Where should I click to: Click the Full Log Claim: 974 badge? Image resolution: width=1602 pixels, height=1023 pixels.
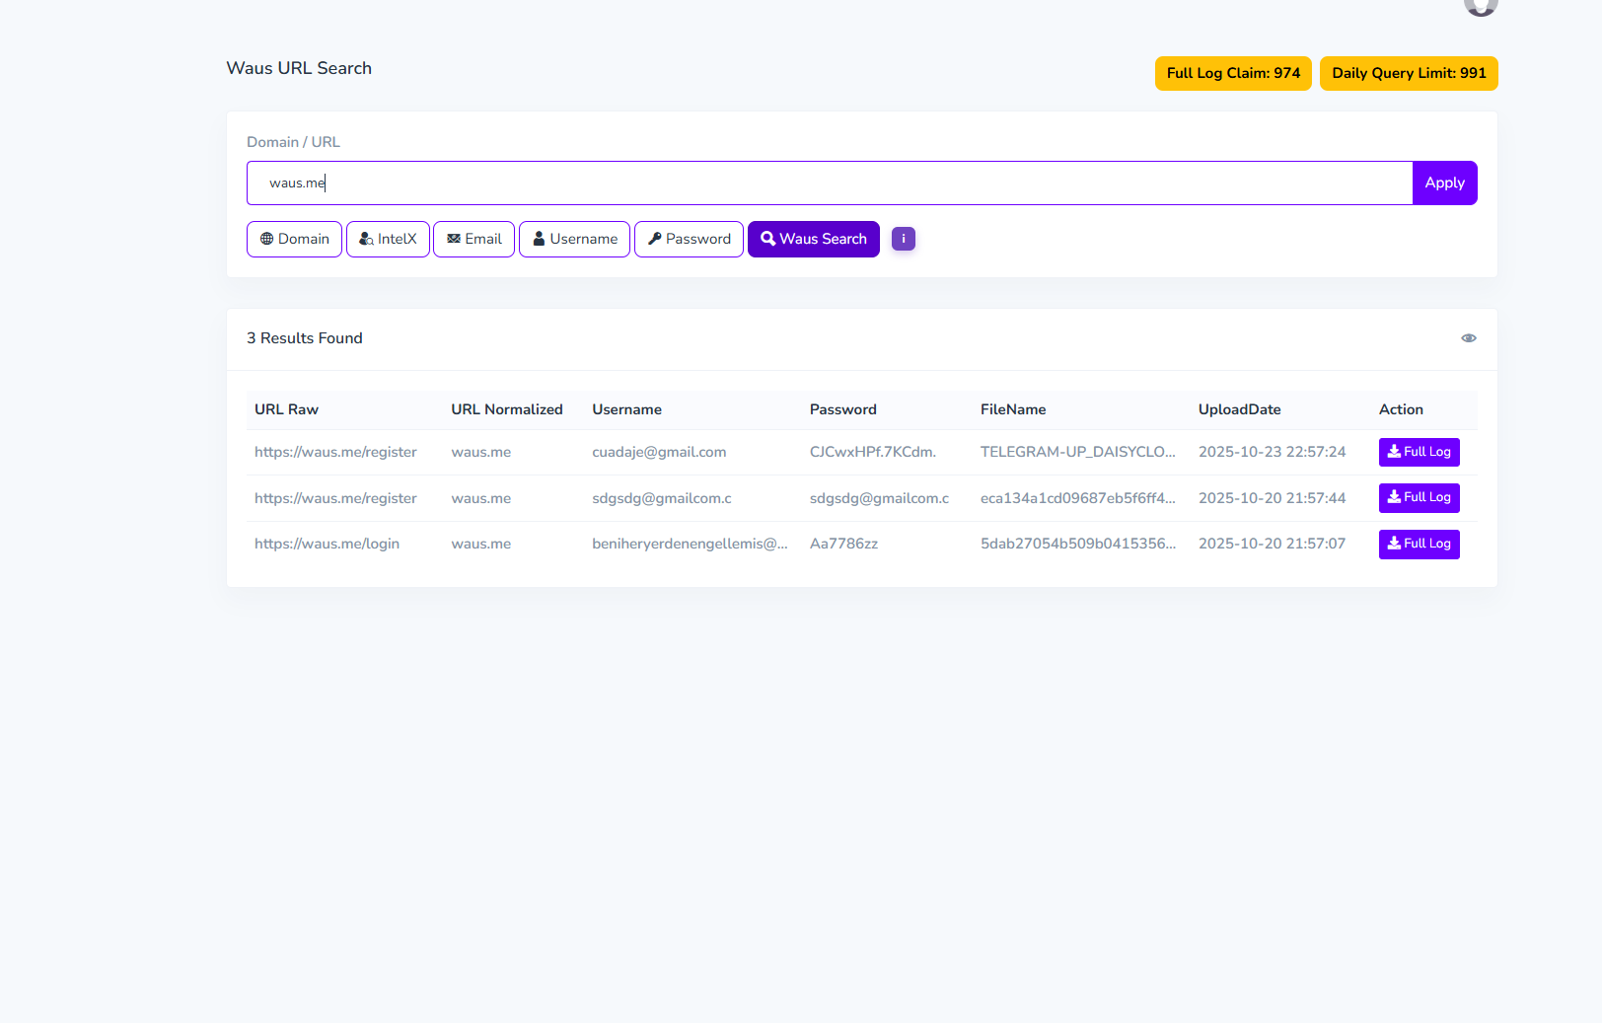coord(1233,73)
